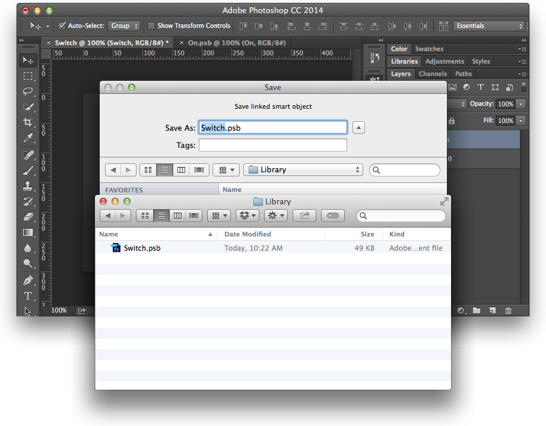
Task: Switch Save dialog to column view
Action: (181, 170)
